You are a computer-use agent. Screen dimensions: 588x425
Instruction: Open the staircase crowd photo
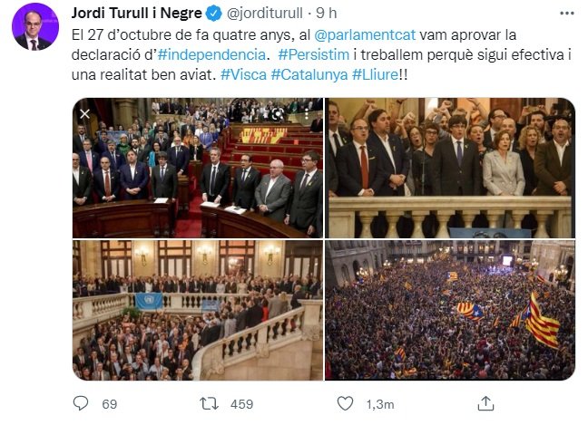pos(198,311)
